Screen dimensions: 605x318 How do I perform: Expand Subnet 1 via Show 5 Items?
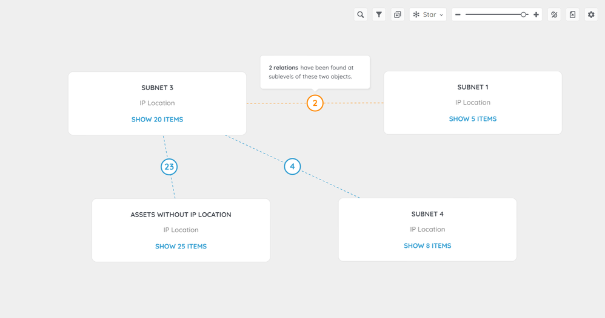(x=472, y=119)
